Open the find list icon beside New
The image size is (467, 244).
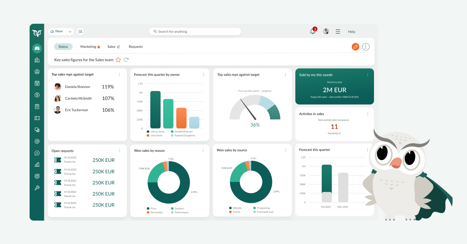coord(80,32)
